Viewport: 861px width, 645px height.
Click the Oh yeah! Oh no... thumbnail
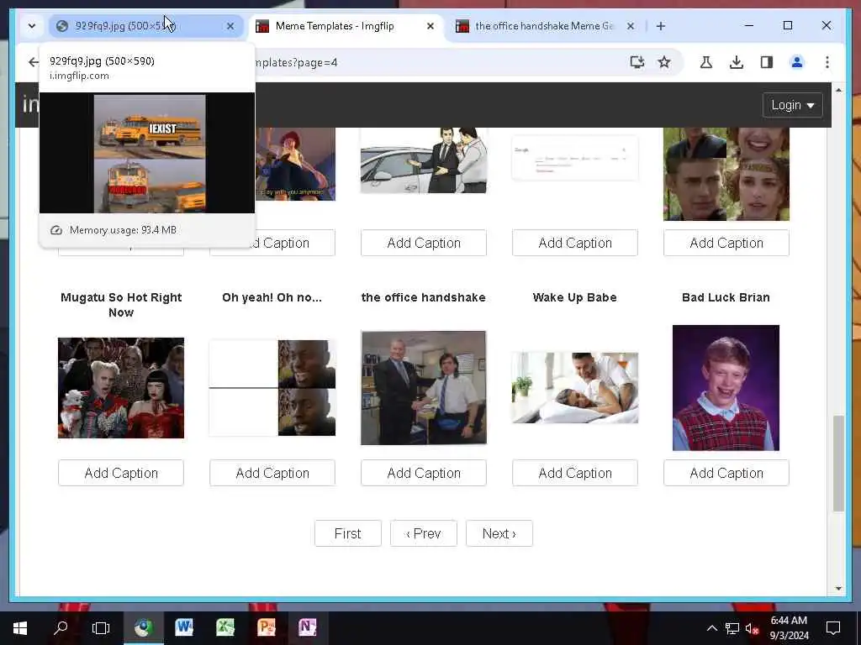pos(272,388)
